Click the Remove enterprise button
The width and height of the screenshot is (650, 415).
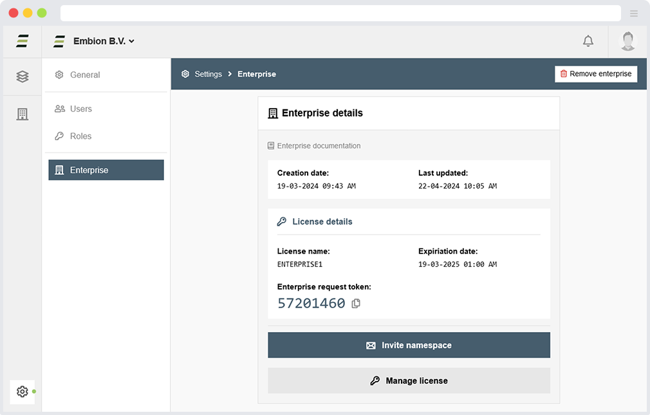tap(595, 74)
